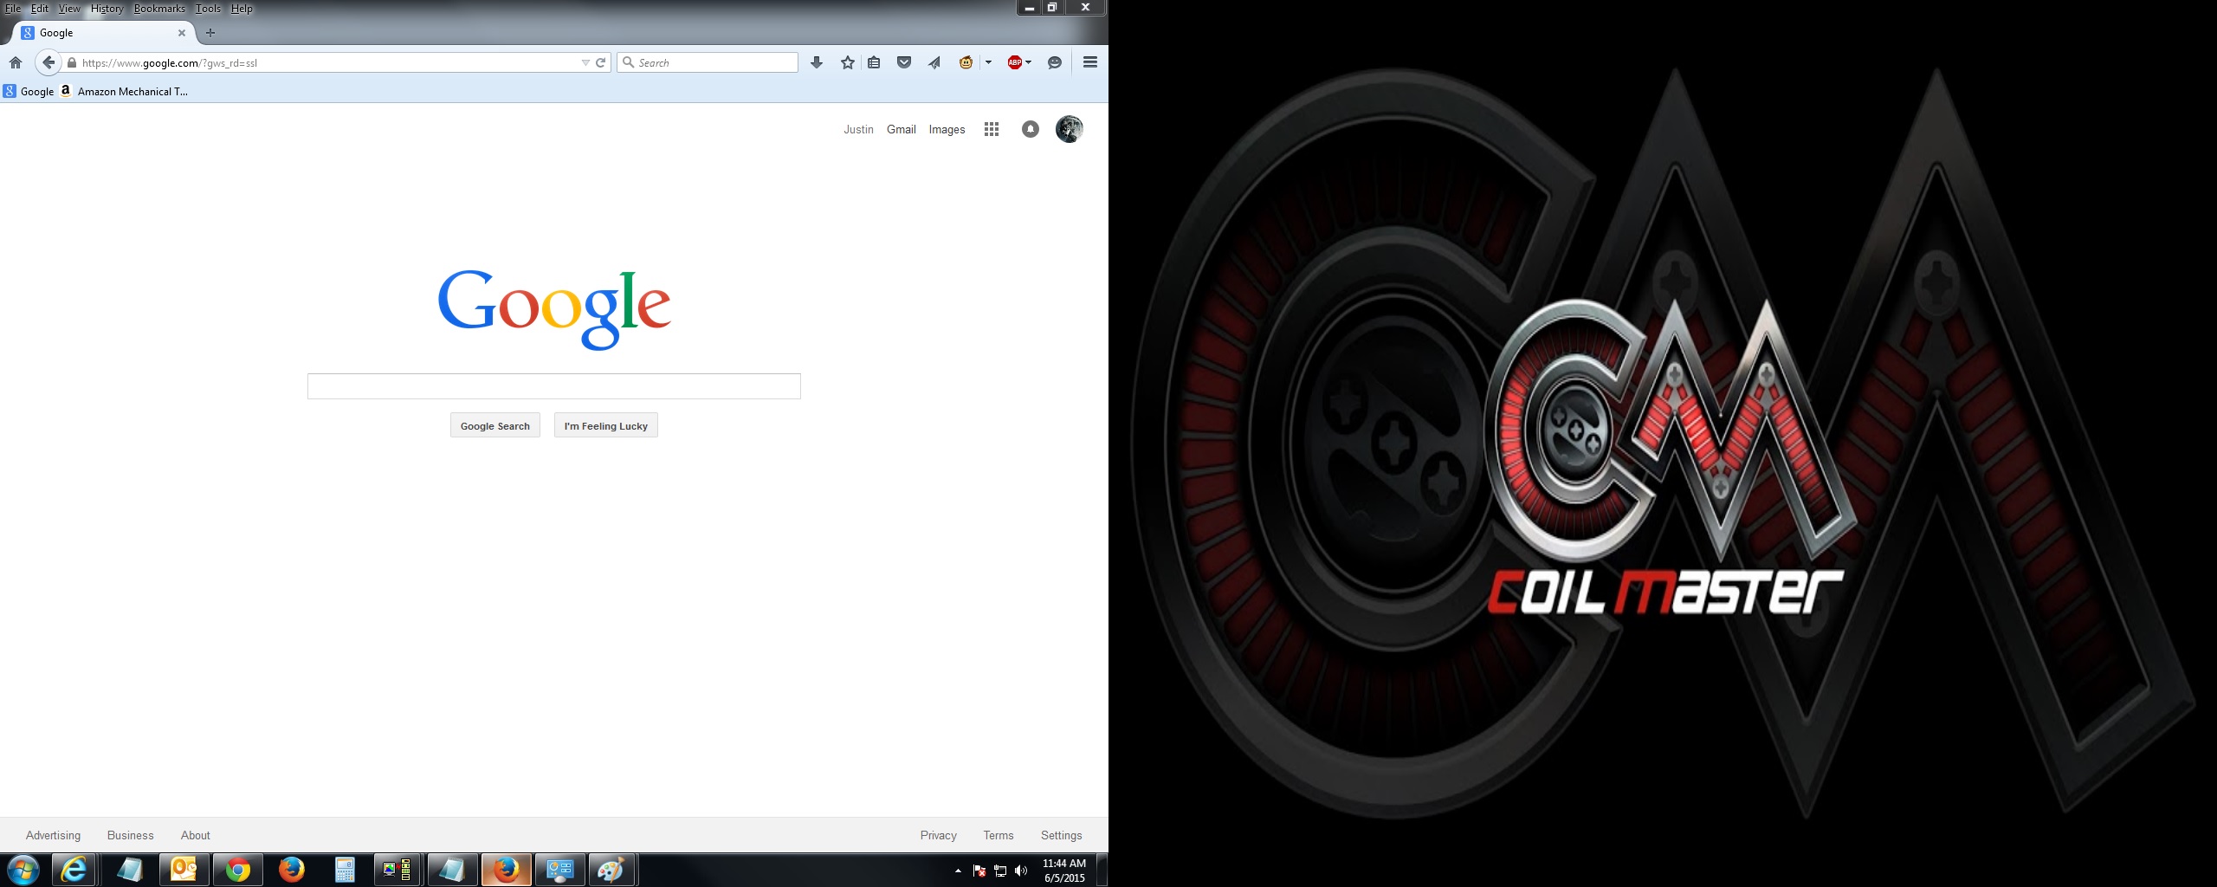
Task: Open the Terms footer link
Action: click(999, 835)
